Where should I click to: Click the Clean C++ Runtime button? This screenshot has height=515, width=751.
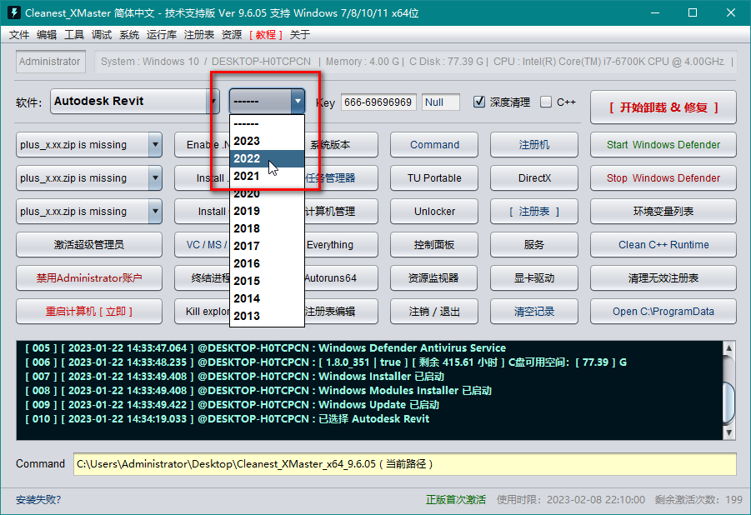click(x=663, y=245)
